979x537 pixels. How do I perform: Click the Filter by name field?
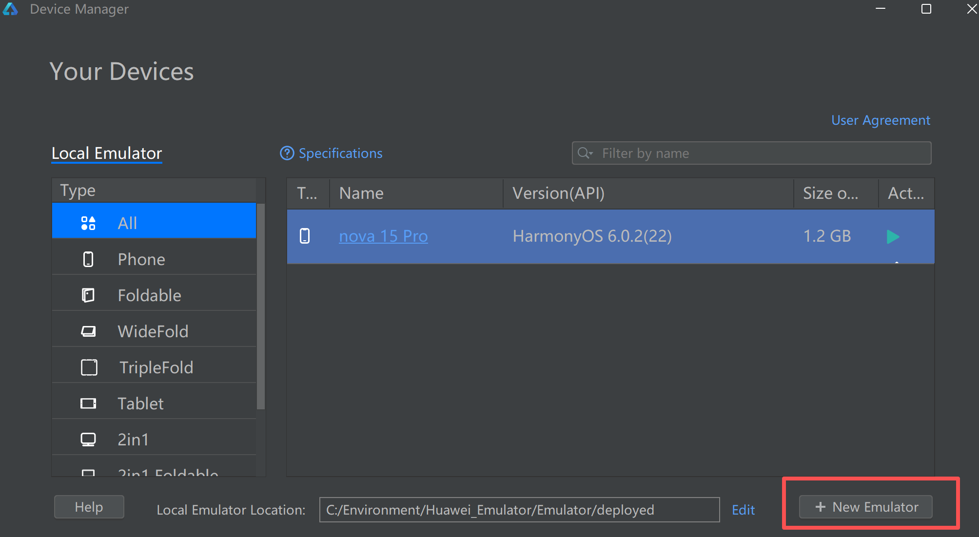pos(761,153)
